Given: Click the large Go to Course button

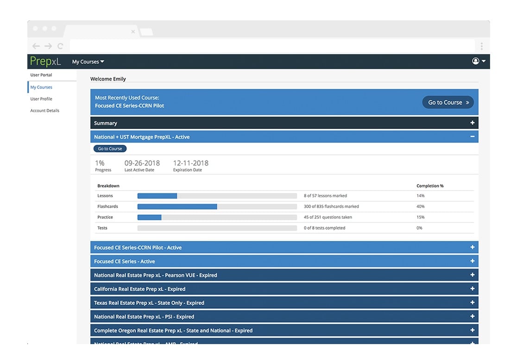Looking at the screenshot, I should (x=448, y=102).
